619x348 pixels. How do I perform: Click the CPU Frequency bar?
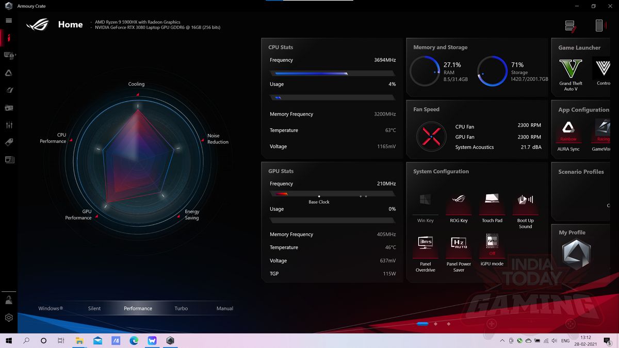pyautogui.click(x=333, y=74)
